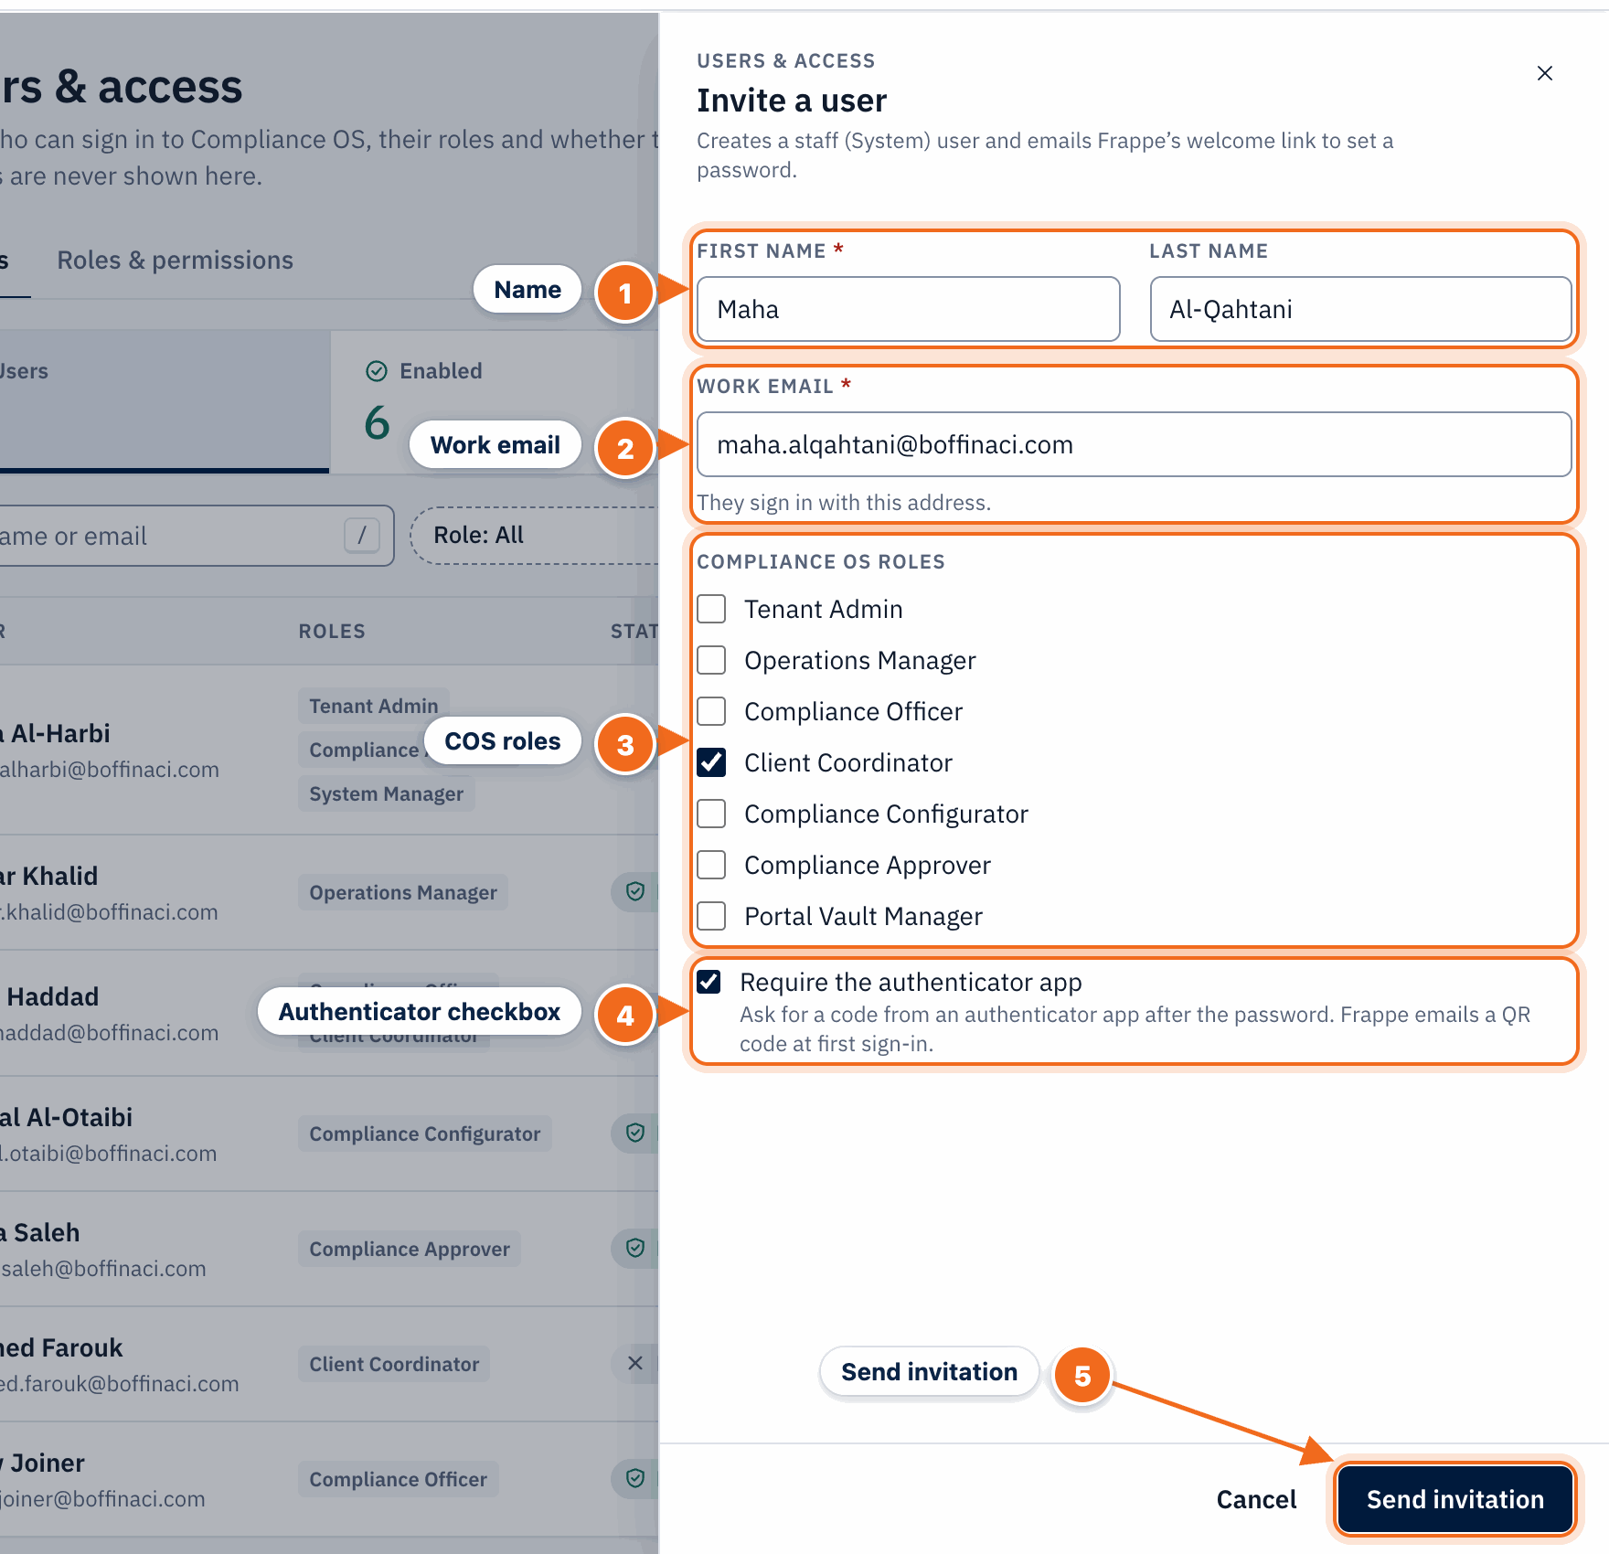Uncheck the Client Coordinator role

(x=711, y=762)
